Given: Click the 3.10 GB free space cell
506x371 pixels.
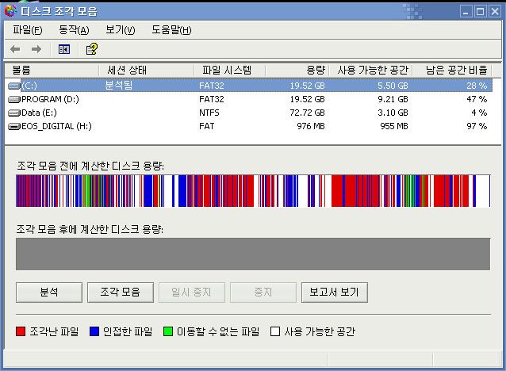Looking at the screenshot, I should [x=393, y=113].
